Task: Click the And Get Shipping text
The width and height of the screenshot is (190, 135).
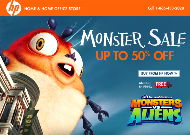Action: (145, 85)
